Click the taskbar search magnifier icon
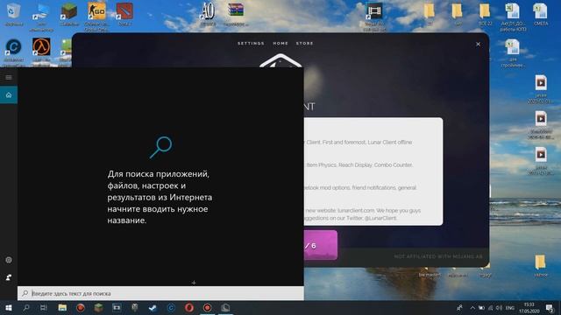This screenshot has height=315, width=561. tap(26, 307)
